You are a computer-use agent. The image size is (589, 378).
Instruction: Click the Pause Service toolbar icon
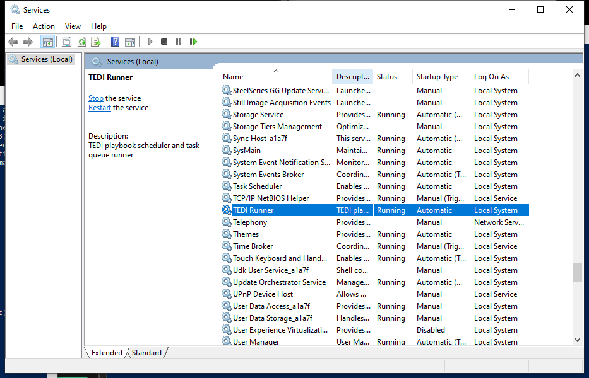coord(179,42)
